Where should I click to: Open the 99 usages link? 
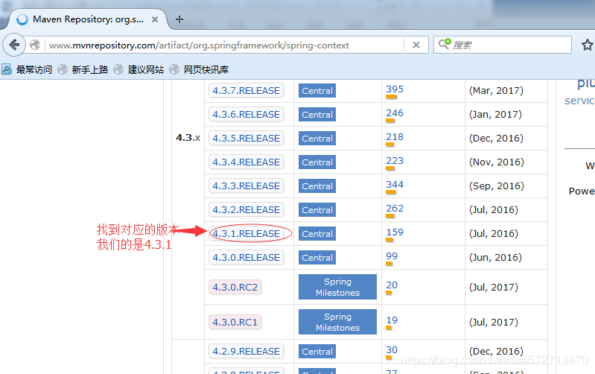coord(392,256)
